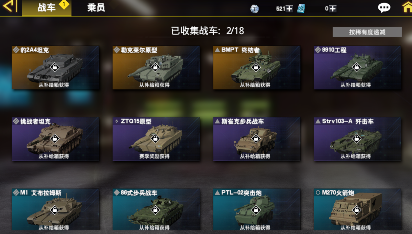Select the 勒克莱尔原型 tank card
412x234 pixels.
pos(156,68)
